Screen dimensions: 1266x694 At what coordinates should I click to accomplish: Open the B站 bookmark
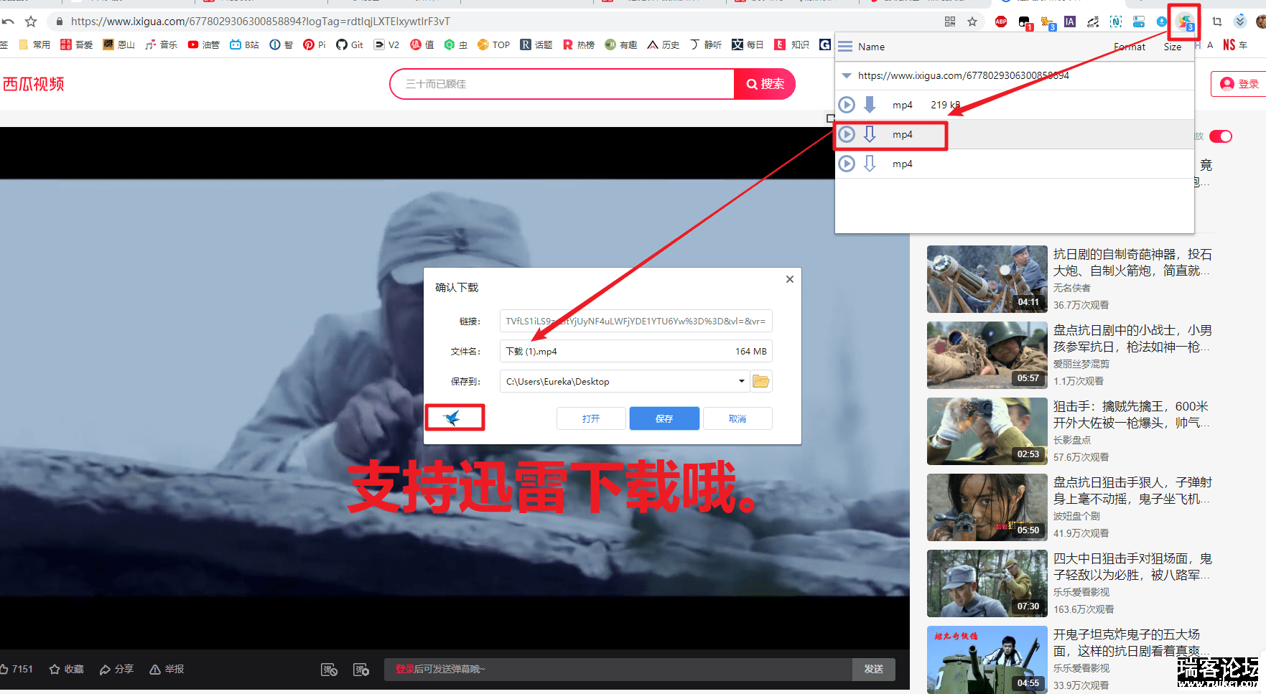click(245, 44)
